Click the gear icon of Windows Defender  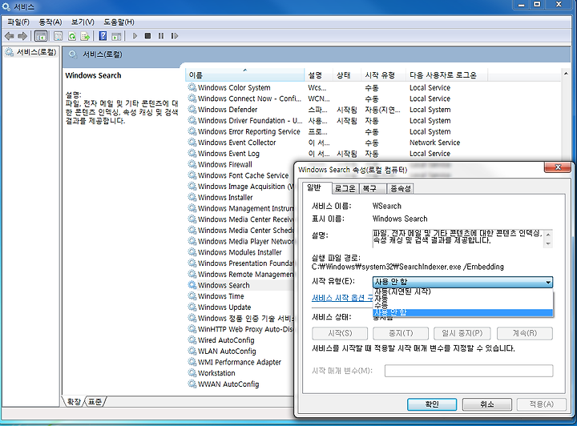[192, 110]
